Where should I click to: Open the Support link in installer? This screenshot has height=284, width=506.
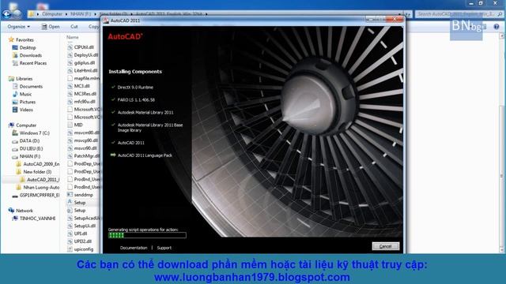[164, 248]
